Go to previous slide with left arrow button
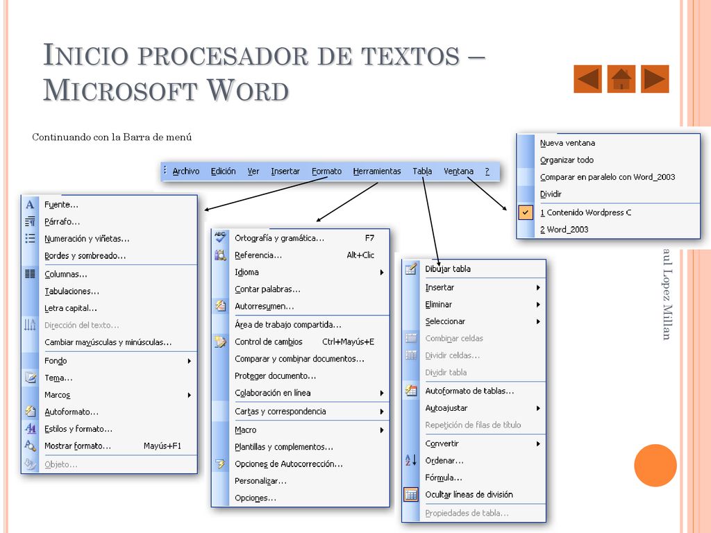This screenshot has width=711, height=533. tap(587, 79)
